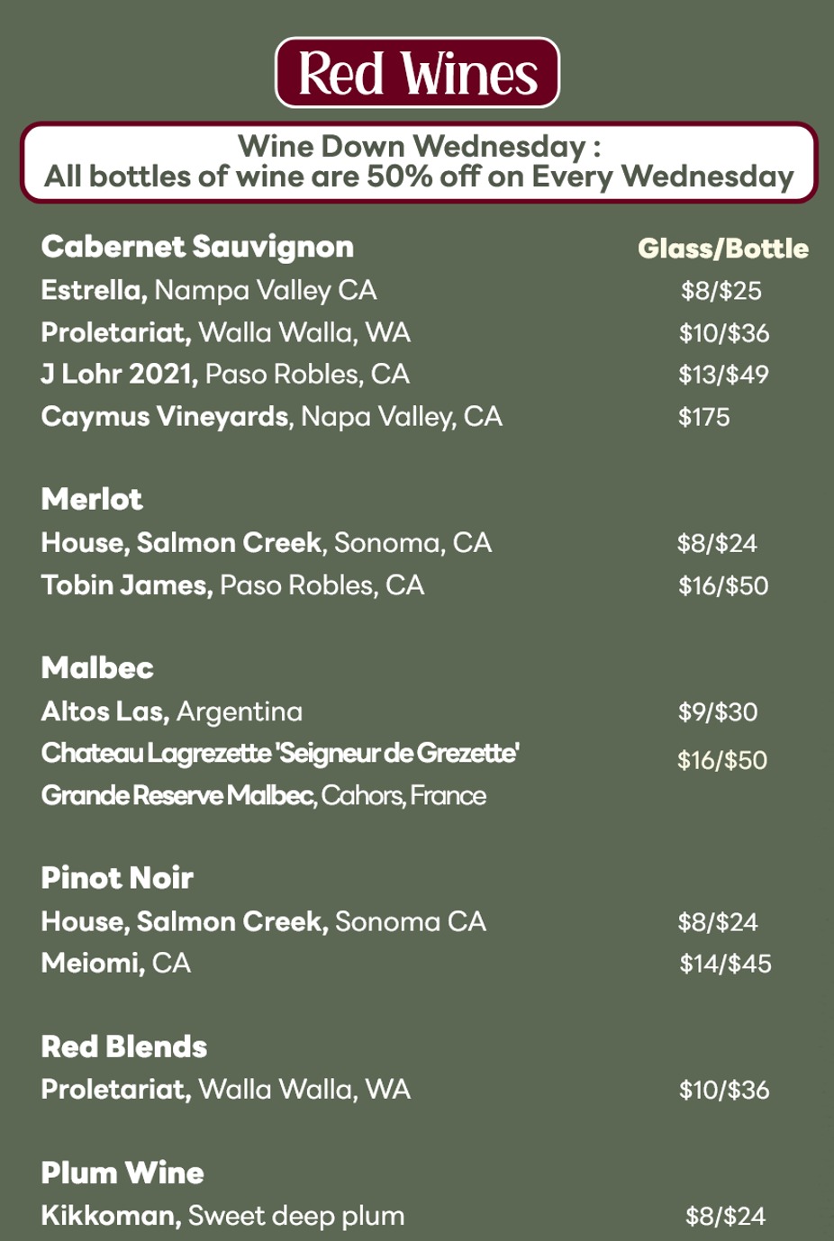
Task: Select Caymus Vineyards, Napa Valley wine
Action: 271,416
